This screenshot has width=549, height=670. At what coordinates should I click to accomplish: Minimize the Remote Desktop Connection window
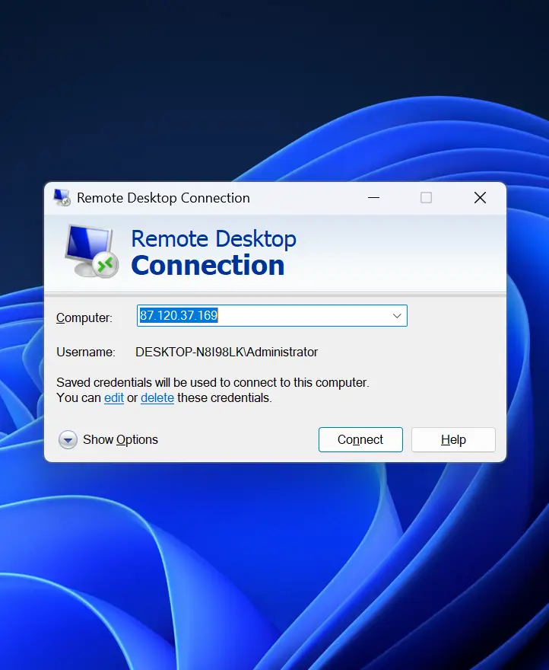point(373,198)
